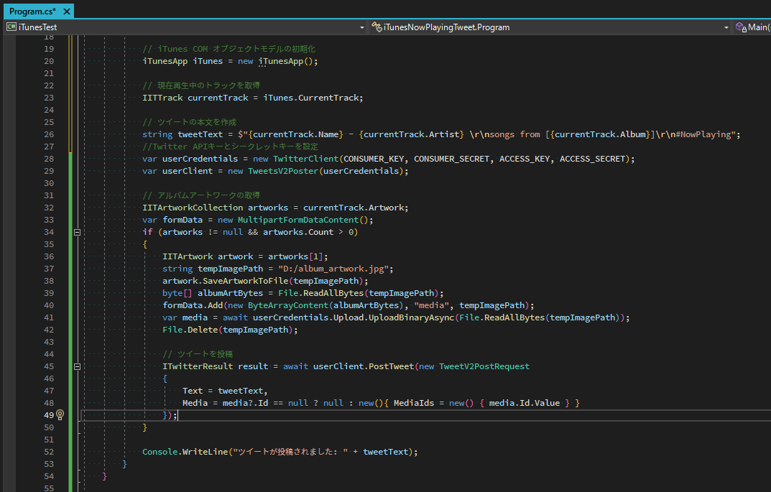This screenshot has height=492, width=771.
Task: Collapse the if block at line 34
Action: point(77,232)
